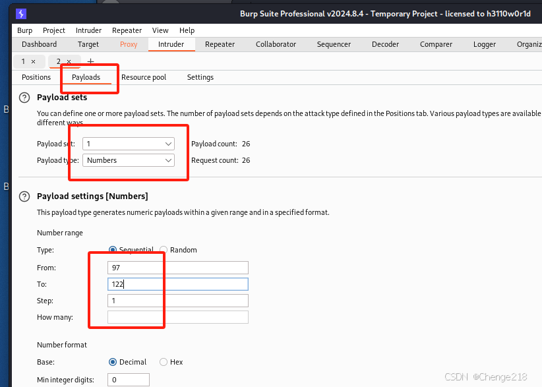The width and height of the screenshot is (542, 387).
Task: Switch to the Comparer tab
Action: pos(437,44)
